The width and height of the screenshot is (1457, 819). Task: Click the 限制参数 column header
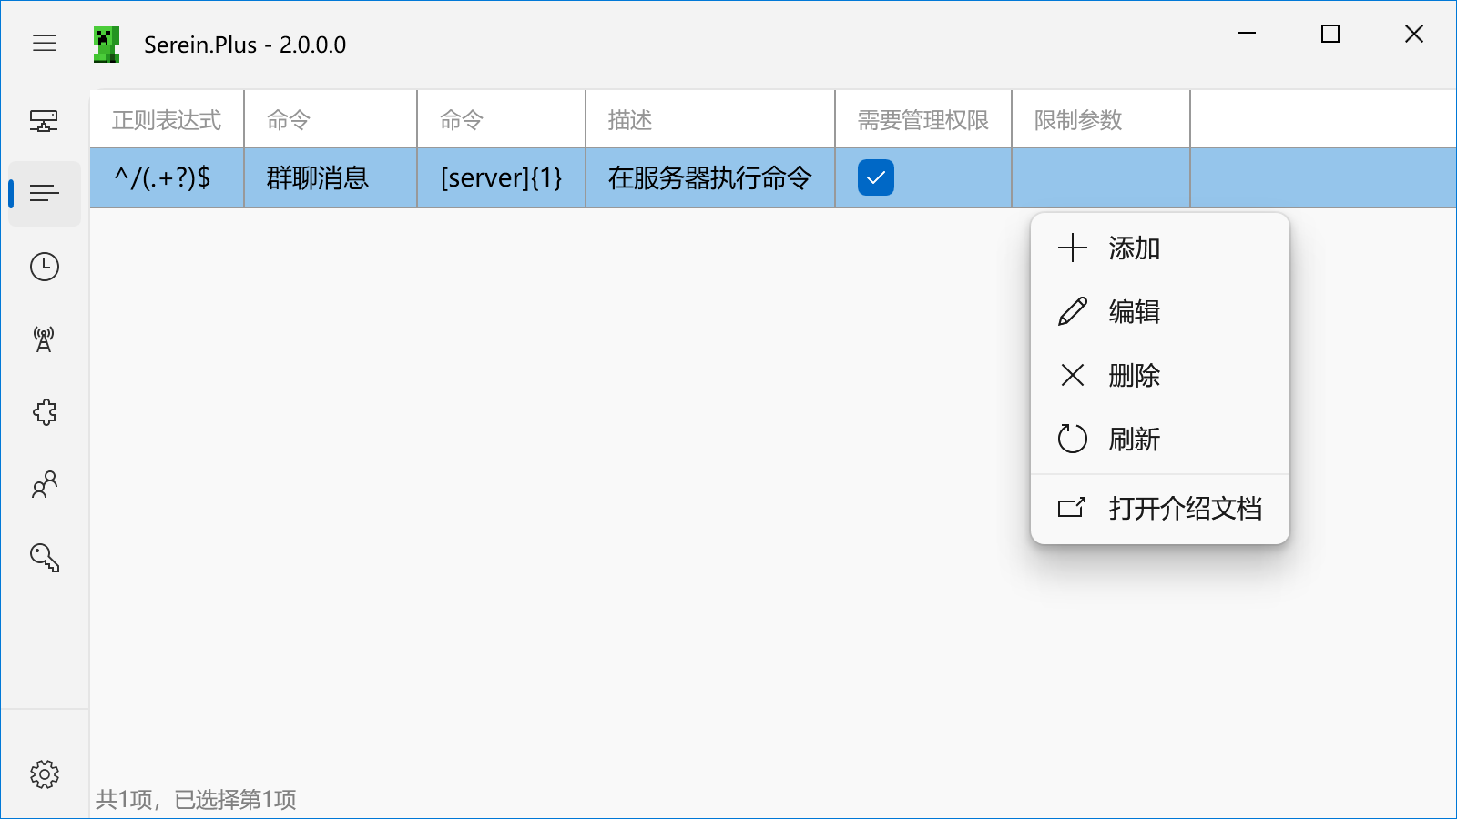tap(1101, 119)
